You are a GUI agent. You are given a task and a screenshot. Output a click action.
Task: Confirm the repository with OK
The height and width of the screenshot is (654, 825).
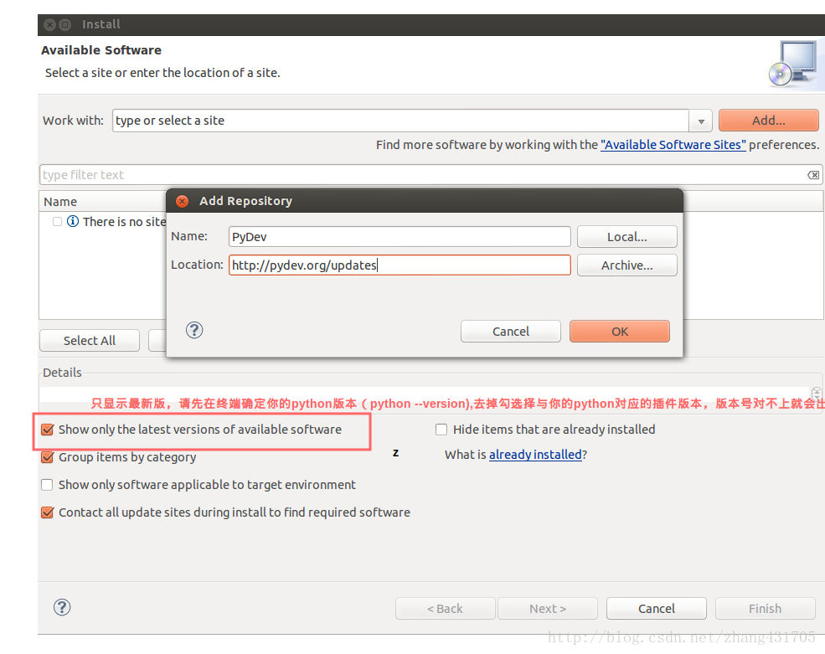pos(619,332)
